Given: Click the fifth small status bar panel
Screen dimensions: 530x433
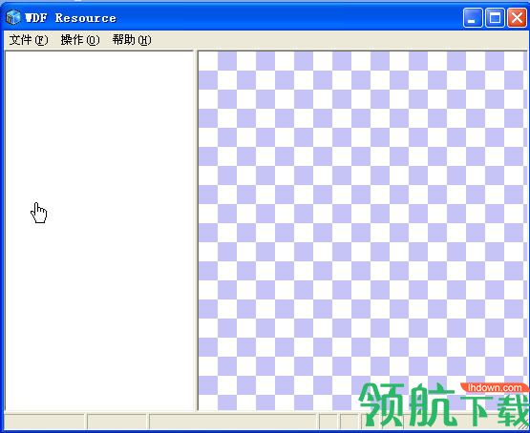Looking at the screenshot, I should pyautogui.click(x=350, y=422).
